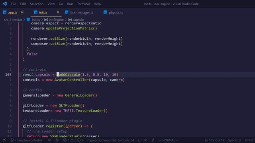The image size is (255, 143).
Task: Close the init.ts tab
Action: (58, 12)
